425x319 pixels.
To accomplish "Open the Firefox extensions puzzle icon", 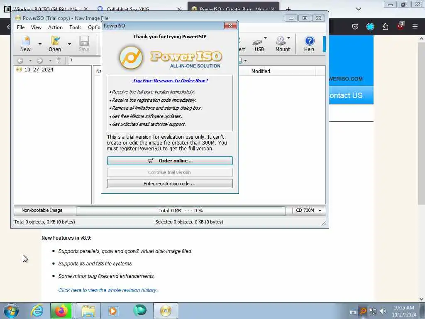I will (385, 27).
